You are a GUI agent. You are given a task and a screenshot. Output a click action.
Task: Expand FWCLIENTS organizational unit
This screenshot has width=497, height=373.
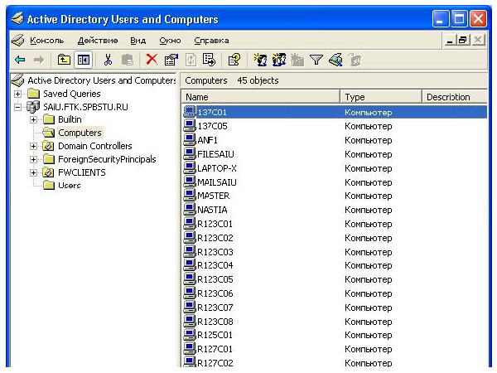tap(33, 173)
